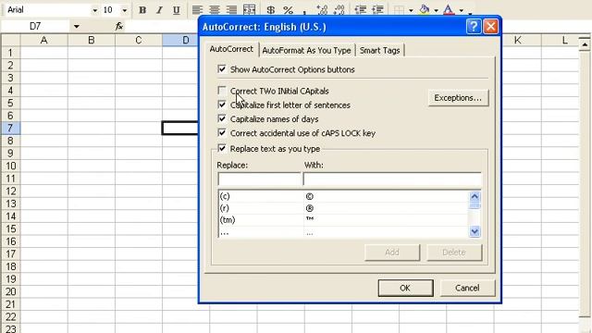Expand the Fill Color dropdown arrow
The height and width of the screenshot is (333, 592).
coord(436,10)
